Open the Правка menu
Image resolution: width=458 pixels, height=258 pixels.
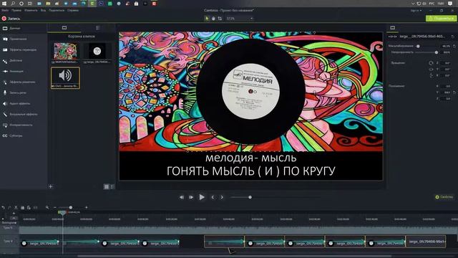click(16, 10)
